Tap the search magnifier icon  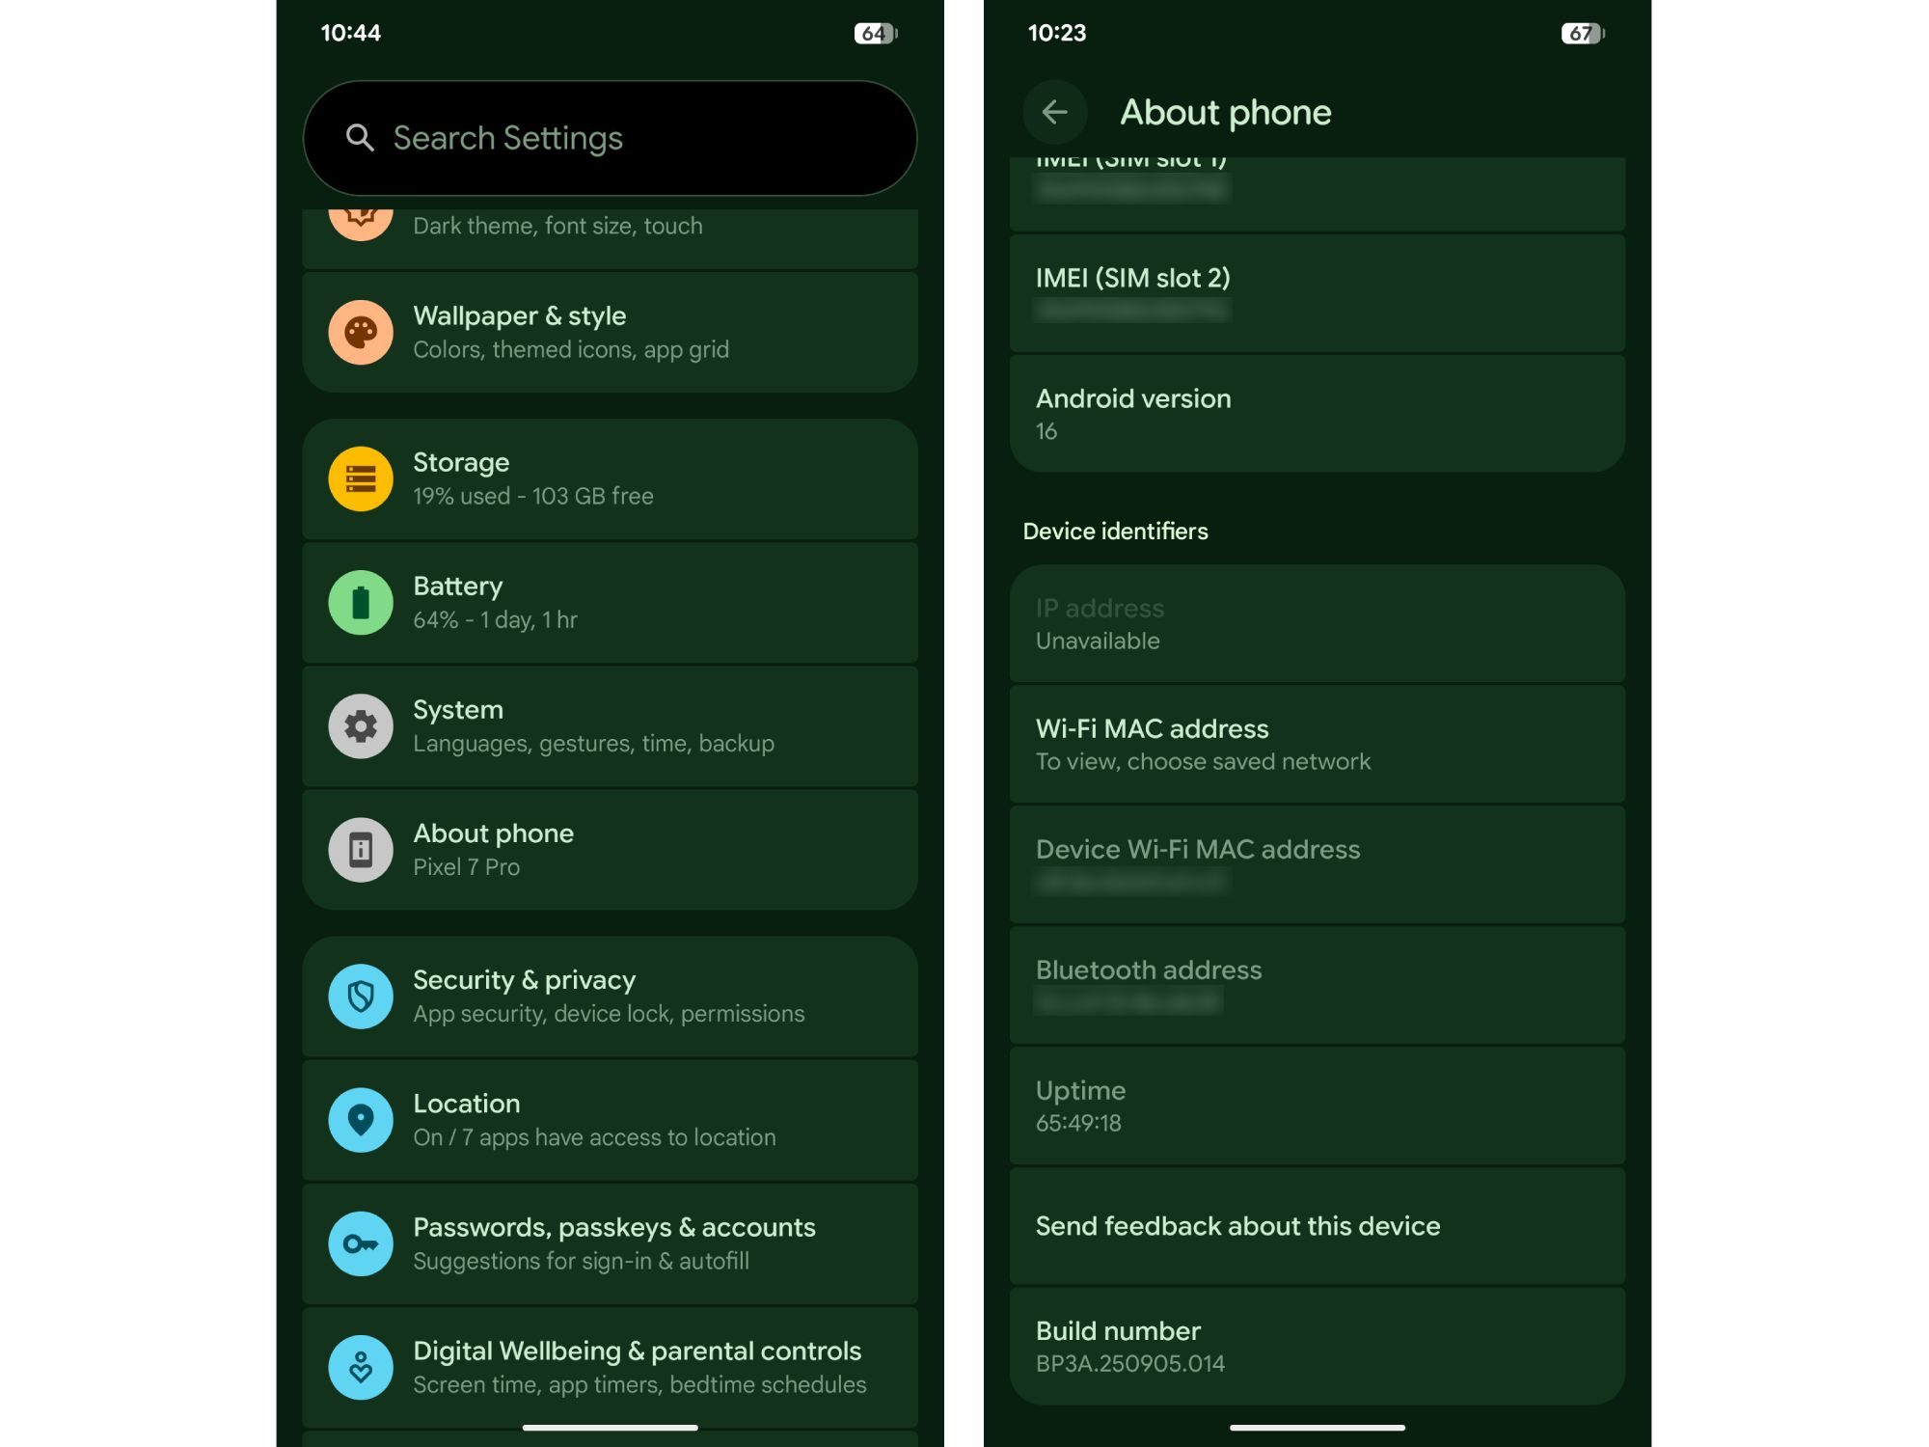pyautogui.click(x=360, y=138)
